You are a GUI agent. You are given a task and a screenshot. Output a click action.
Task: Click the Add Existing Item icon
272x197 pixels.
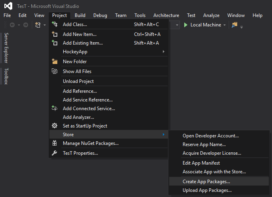(55, 43)
